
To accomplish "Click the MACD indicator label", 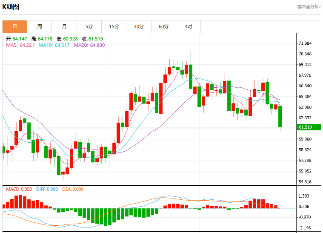I will (x=19, y=189).
